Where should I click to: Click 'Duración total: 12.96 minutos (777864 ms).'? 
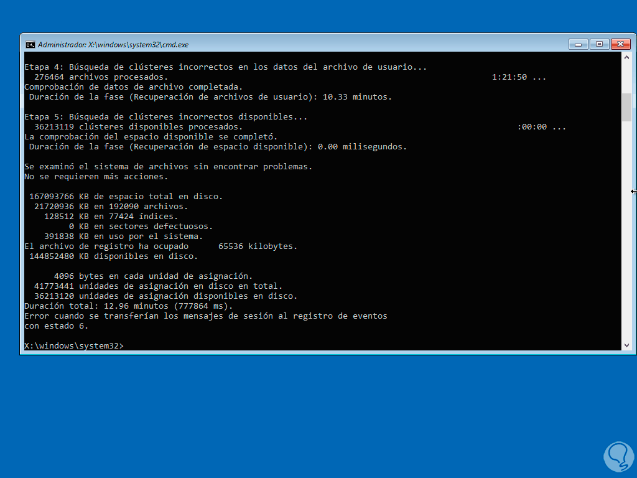(128, 306)
